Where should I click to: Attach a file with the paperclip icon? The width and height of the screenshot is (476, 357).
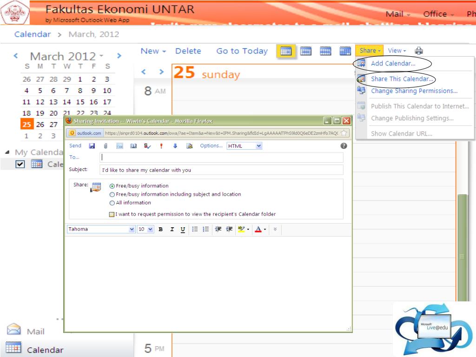[x=106, y=146]
